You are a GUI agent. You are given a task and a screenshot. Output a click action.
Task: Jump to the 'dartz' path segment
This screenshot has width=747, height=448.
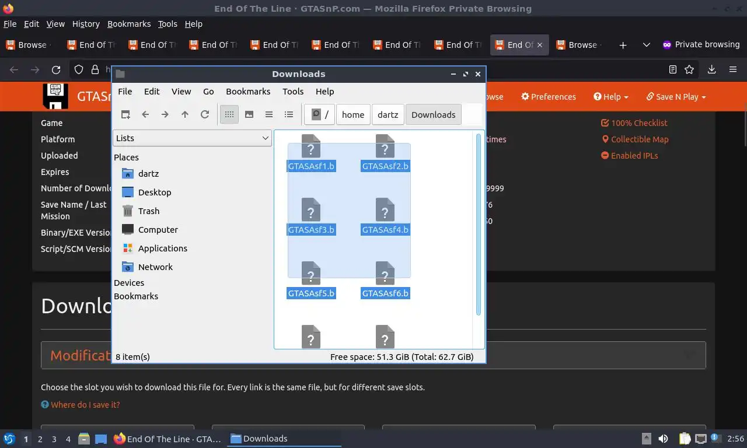coord(388,114)
